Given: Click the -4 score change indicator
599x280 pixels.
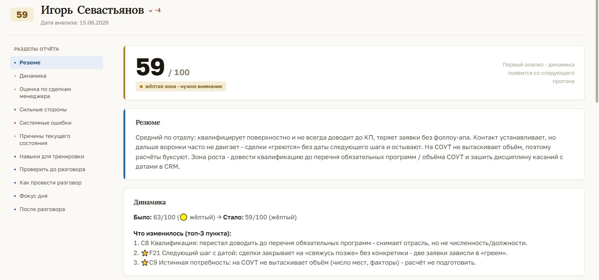Looking at the screenshot, I should coord(158,10).
